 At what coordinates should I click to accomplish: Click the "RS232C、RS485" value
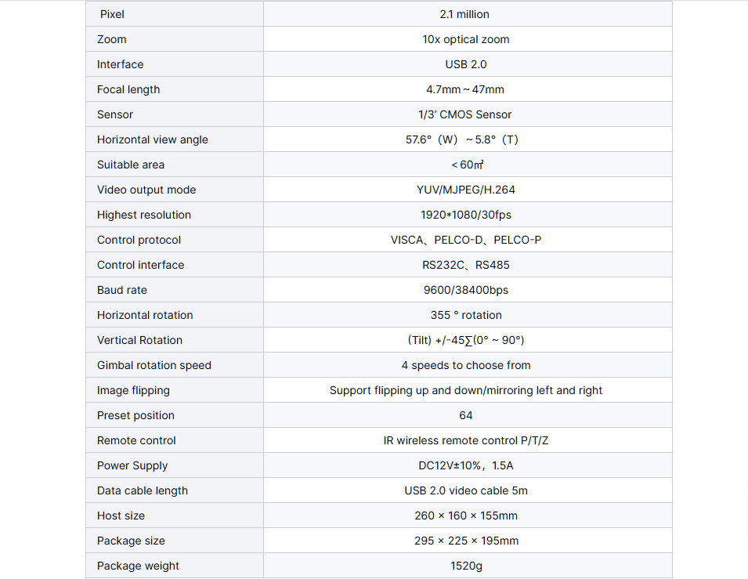pyautogui.click(x=466, y=265)
